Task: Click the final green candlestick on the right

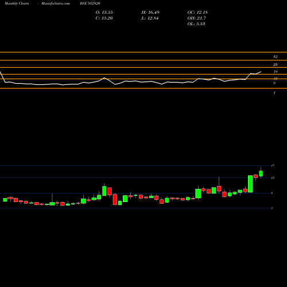Action: pos(261,173)
